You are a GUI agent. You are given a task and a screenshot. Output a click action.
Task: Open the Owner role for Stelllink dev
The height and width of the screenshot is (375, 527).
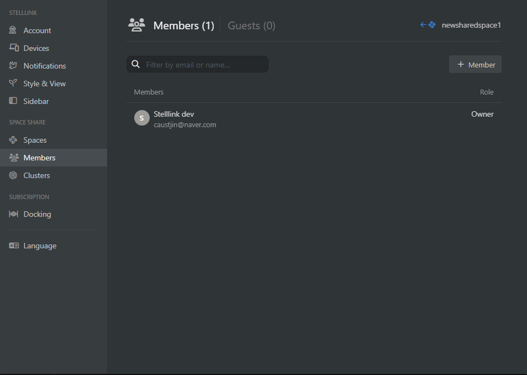click(x=482, y=114)
